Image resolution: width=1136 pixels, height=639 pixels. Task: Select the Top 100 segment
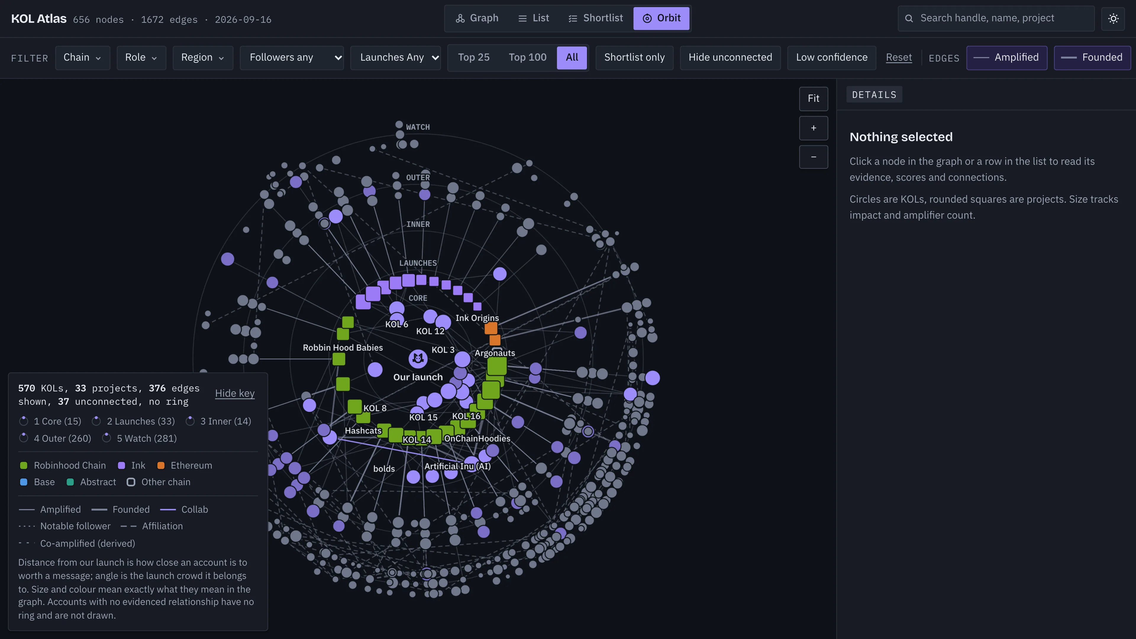[x=527, y=58]
